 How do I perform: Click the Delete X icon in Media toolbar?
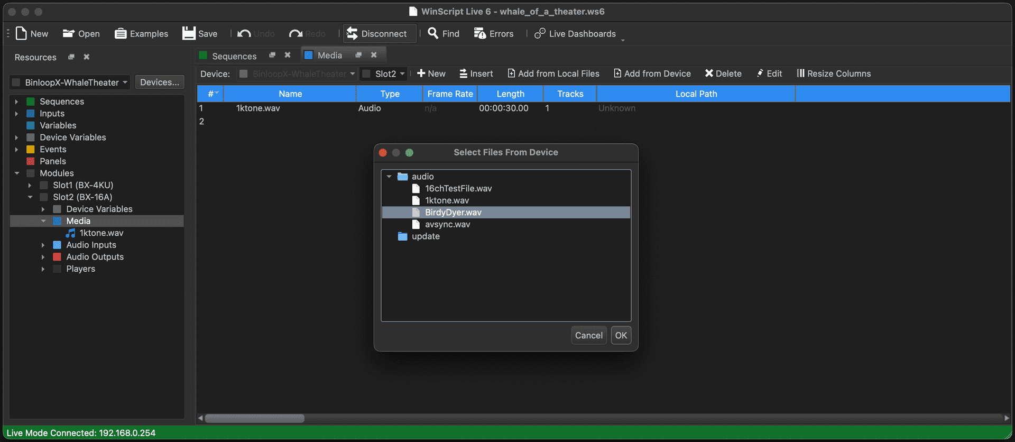point(709,73)
